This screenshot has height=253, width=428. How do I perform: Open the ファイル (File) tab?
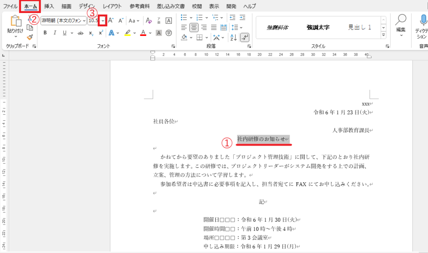10,6
